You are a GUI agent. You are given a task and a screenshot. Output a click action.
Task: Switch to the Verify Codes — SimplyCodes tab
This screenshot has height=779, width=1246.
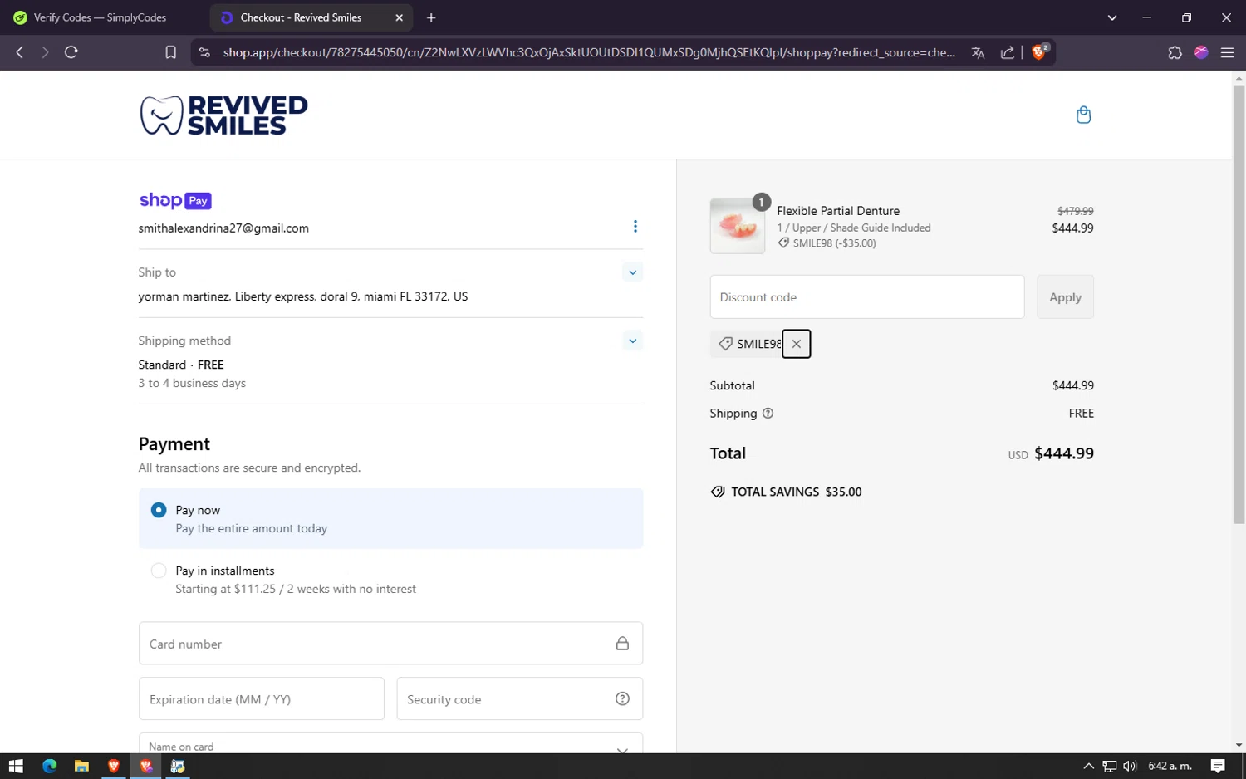(x=100, y=17)
